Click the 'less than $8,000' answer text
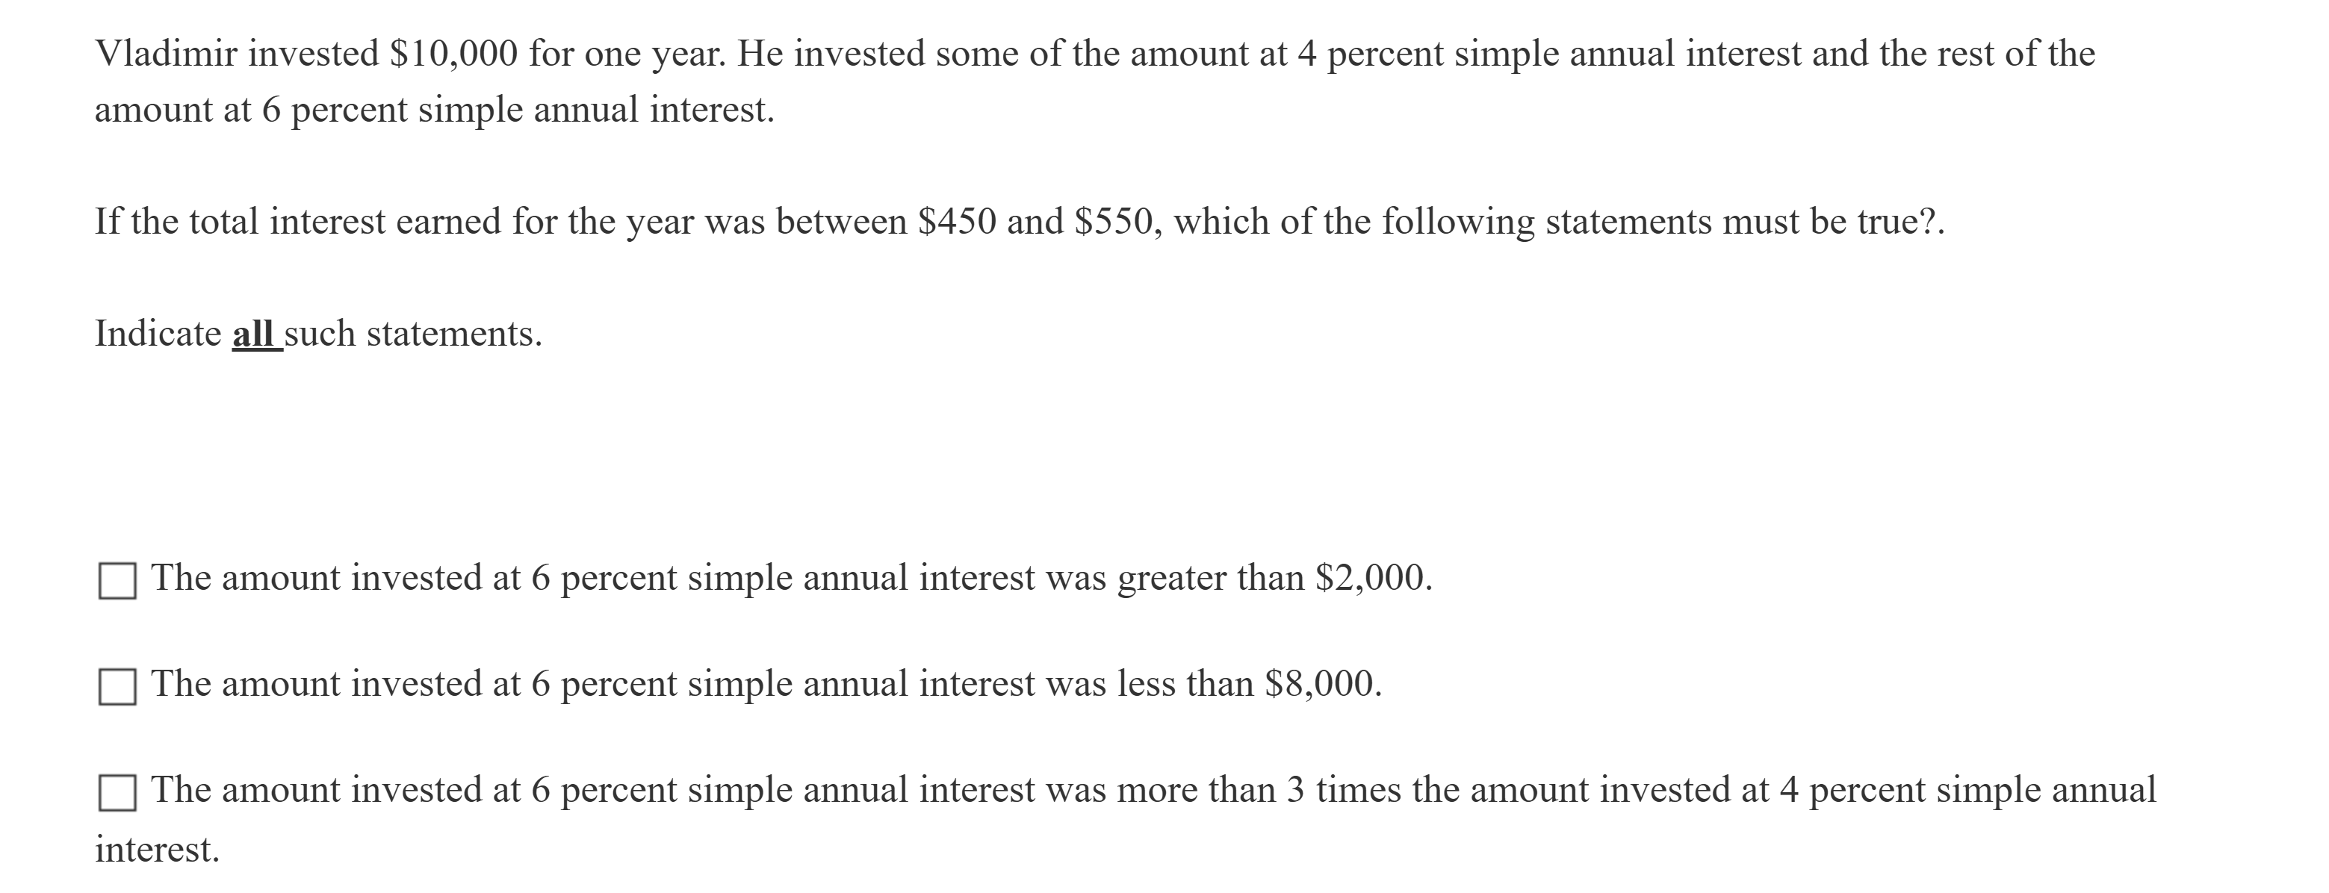The height and width of the screenshot is (893, 2329). pos(766,684)
